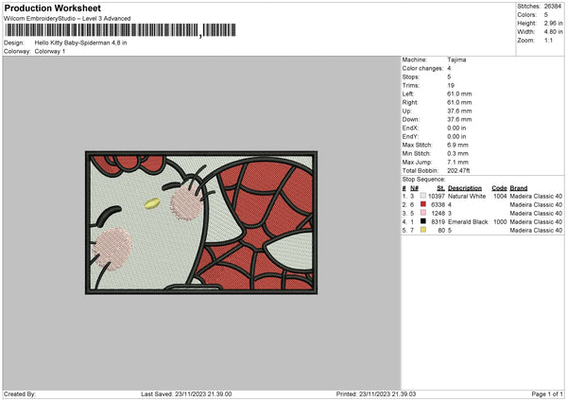Select the Stitches value 26384
The width and height of the screenshot is (567, 401).
554,6
